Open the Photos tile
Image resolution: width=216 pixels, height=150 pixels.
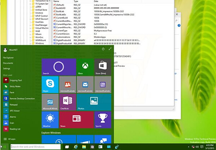tap(94, 102)
